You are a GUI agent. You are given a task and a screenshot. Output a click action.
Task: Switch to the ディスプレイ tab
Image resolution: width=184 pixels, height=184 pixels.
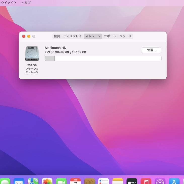[x=73, y=36]
